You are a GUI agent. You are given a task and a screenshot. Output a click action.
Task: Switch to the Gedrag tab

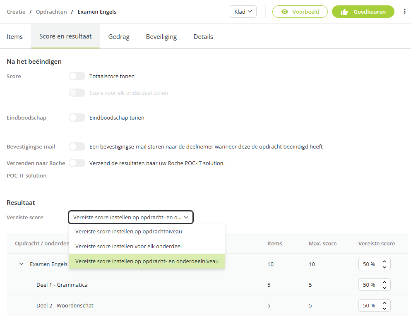119,37
